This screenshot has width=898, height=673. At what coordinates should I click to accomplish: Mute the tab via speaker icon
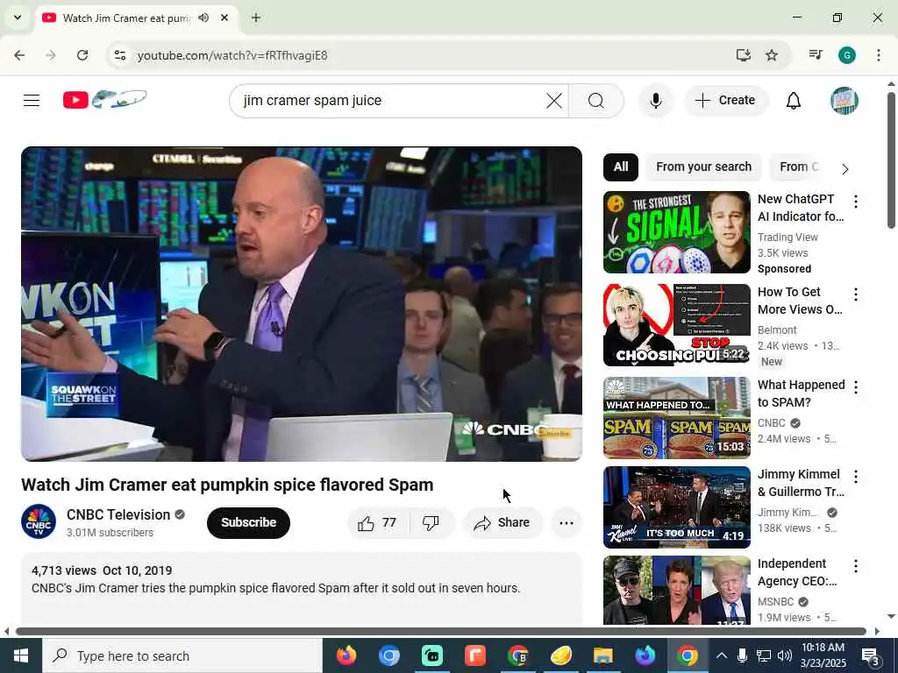click(x=203, y=18)
